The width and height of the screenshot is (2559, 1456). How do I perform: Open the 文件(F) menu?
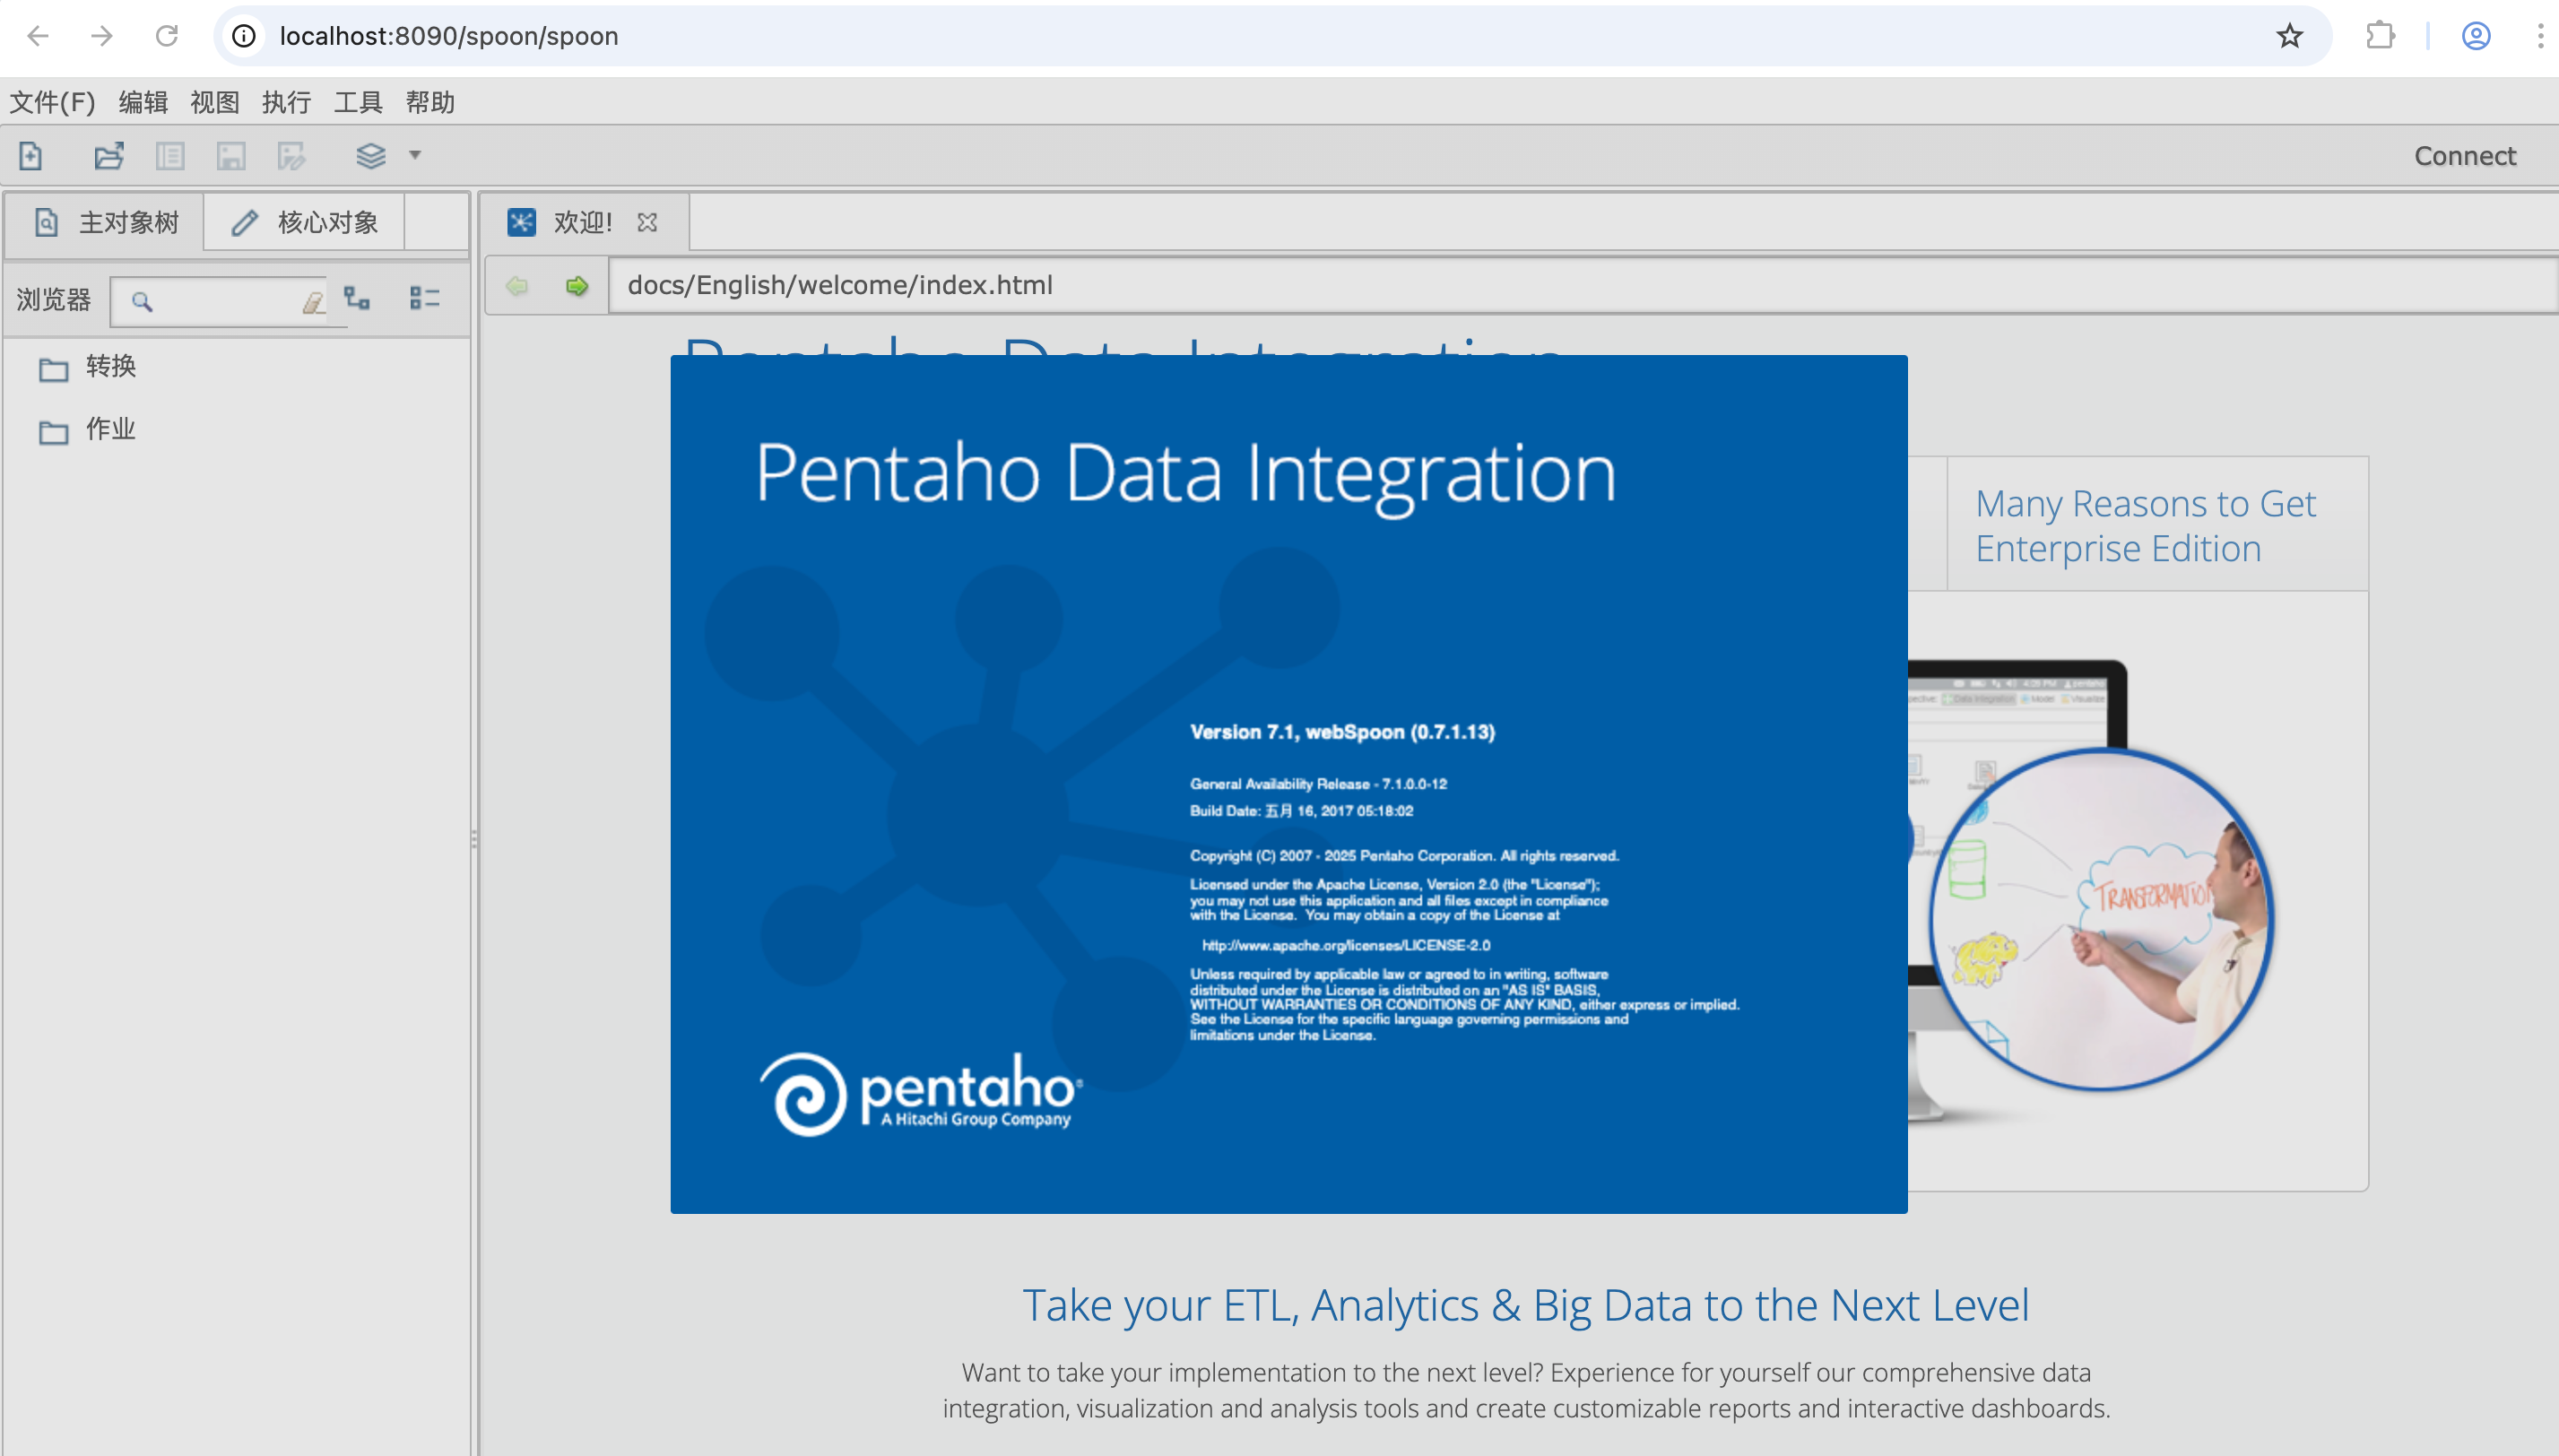(x=52, y=102)
